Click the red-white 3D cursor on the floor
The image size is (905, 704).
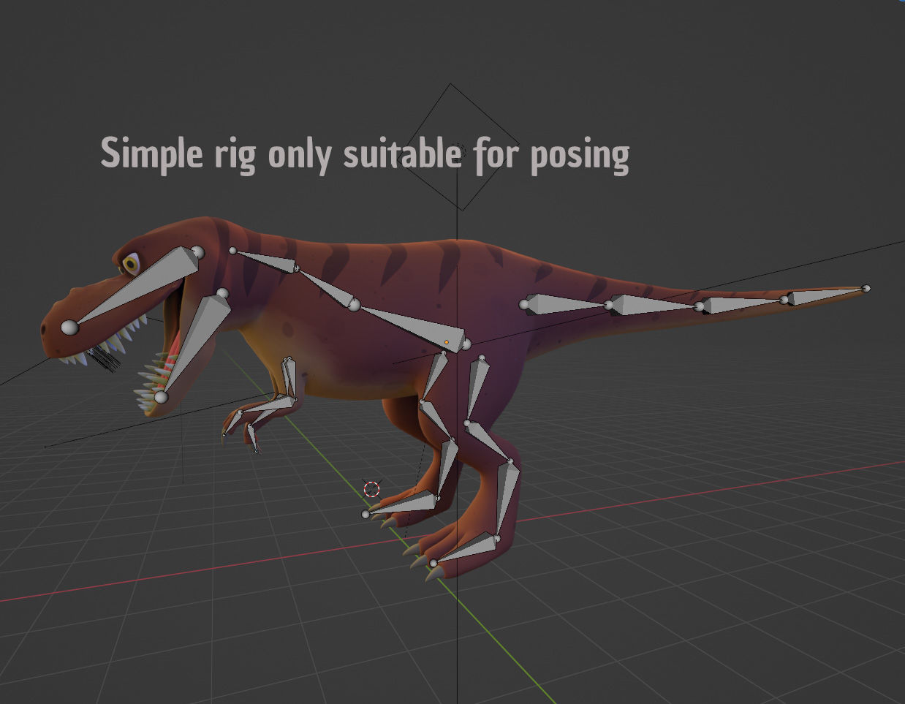click(372, 488)
